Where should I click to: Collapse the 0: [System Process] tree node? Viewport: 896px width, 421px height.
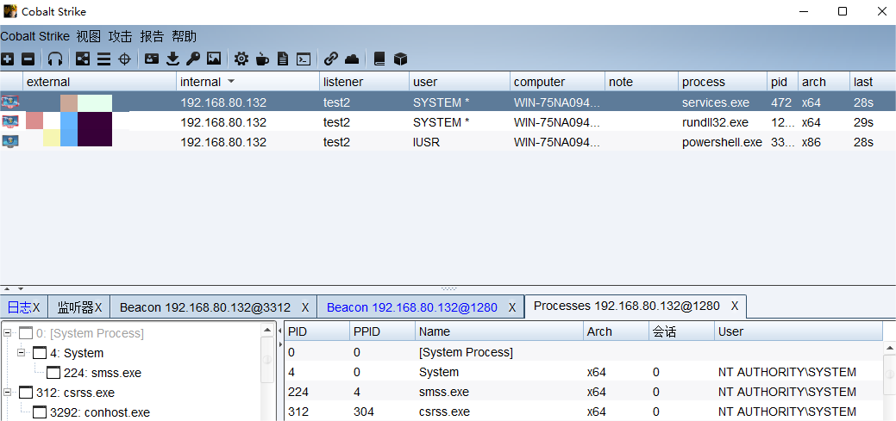coord(8,333)
